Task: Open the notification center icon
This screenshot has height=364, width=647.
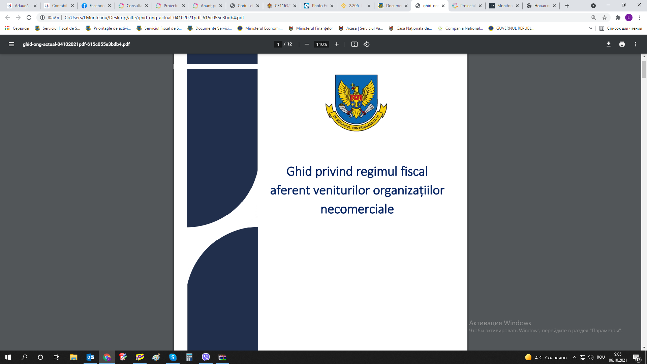Action: (637, 358)
